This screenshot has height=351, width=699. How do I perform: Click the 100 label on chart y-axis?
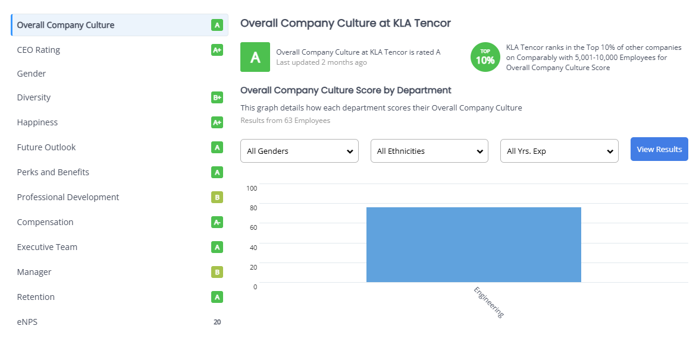coord(252,188)
